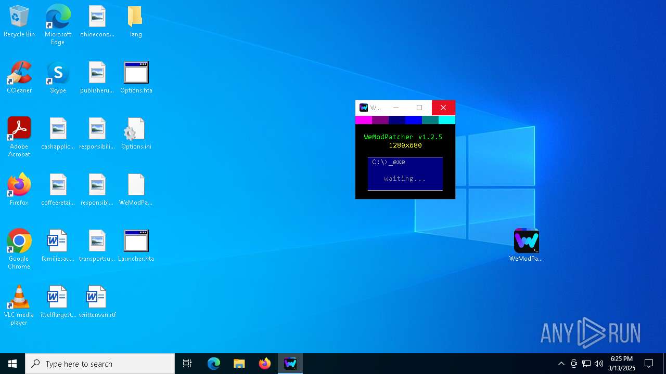666x374 pixels.
Task: Open the notification center
Action: [649, 364]
